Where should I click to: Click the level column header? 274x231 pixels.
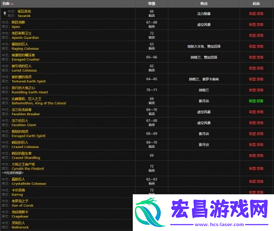151,3
